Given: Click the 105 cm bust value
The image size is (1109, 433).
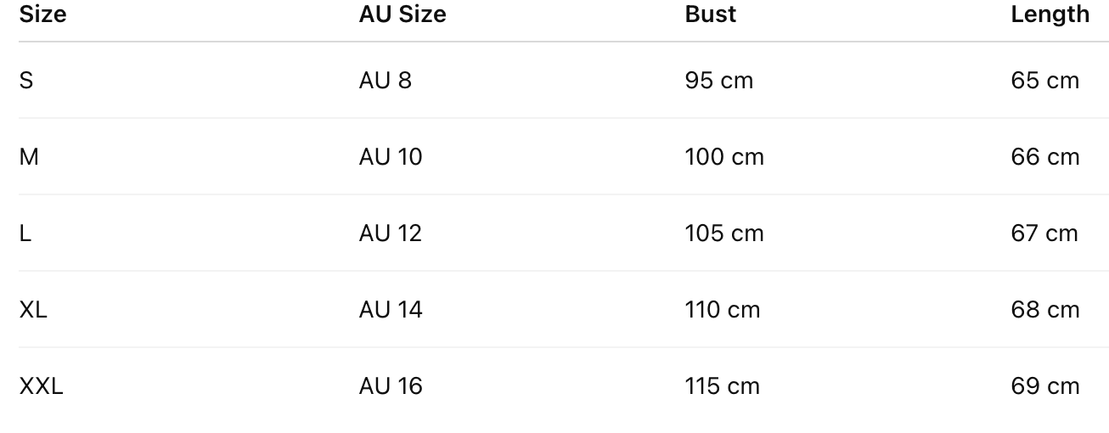Looking at the screenshot, I should click(x=723, y=233).
